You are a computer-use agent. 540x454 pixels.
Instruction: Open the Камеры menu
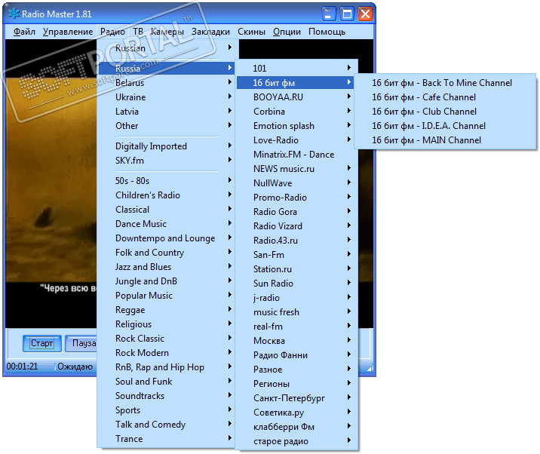pos(167,32)
